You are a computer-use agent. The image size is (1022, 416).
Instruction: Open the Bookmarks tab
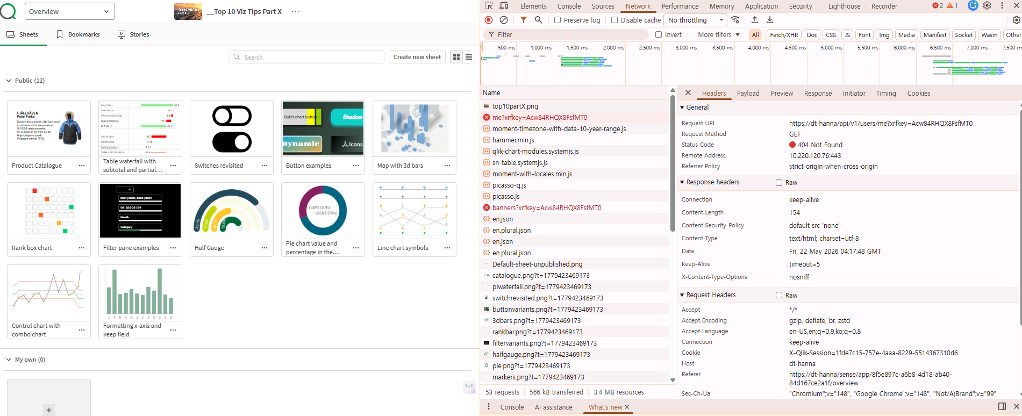click(x=78, y=34)
